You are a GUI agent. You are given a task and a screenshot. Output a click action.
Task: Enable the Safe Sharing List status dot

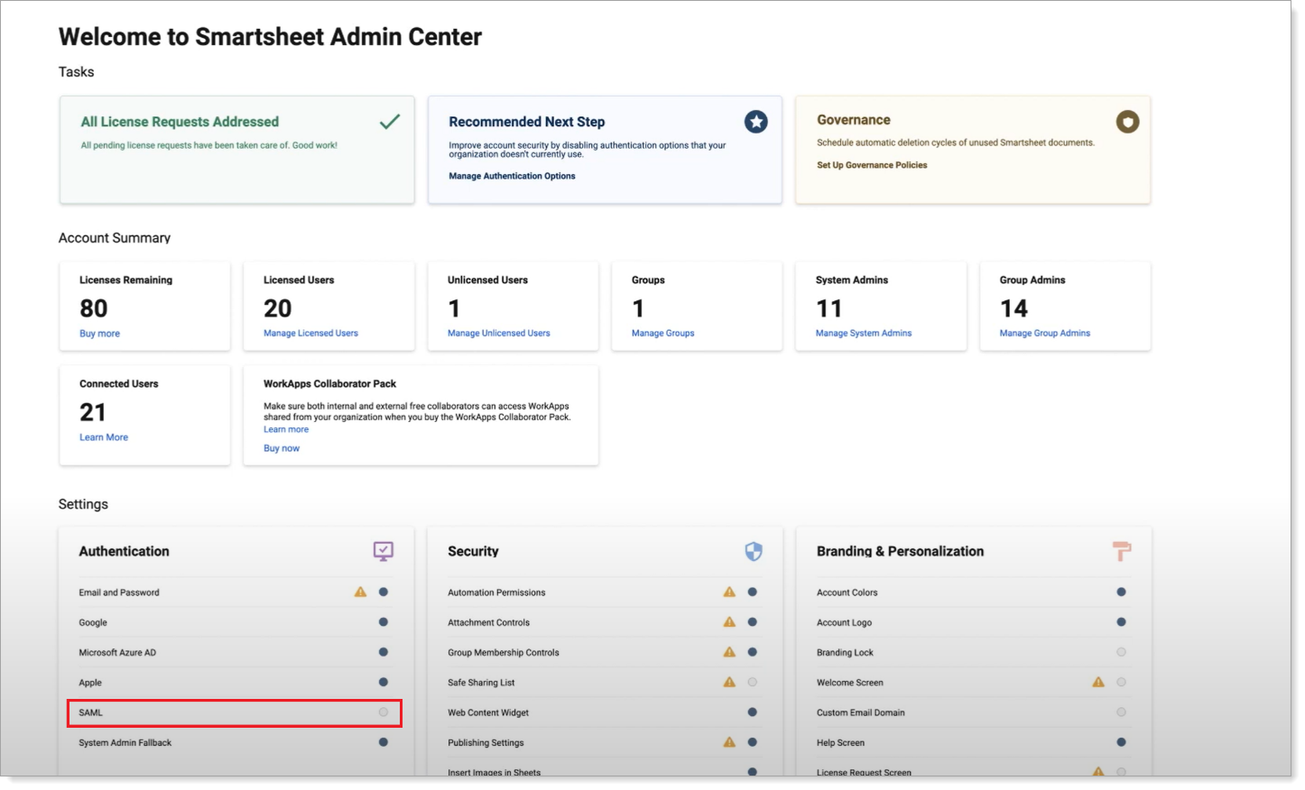click(753, 683)
